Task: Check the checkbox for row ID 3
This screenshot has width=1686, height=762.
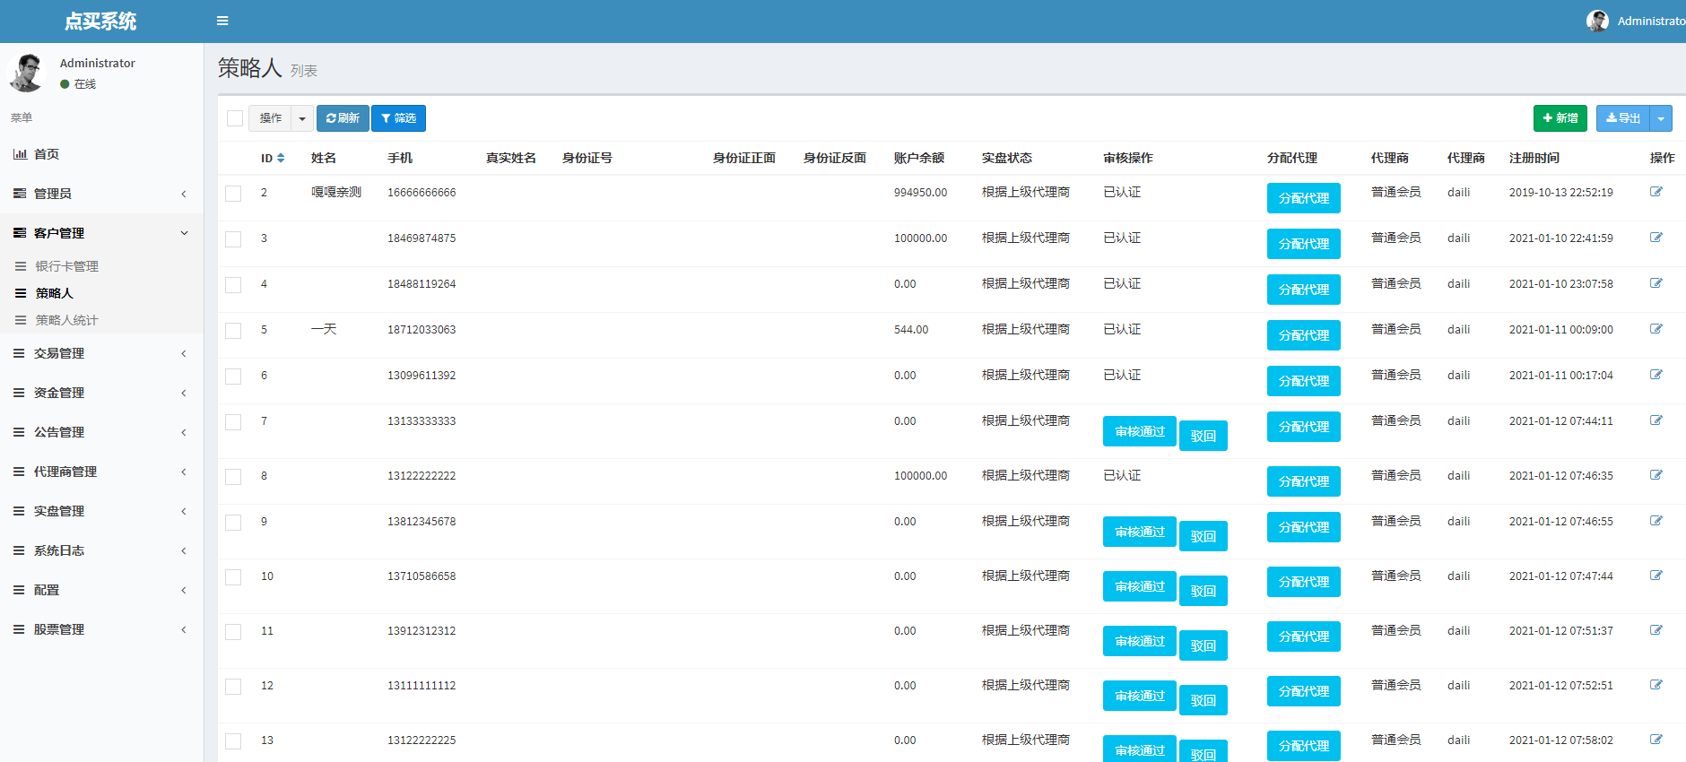Action: click(233, 239)
